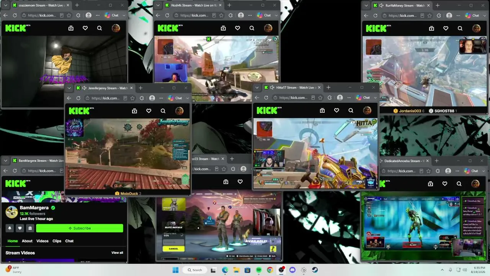Unmute the RunYaMoney Stream tab
This screenshot has width=490, height=276.
pos(381,5)
